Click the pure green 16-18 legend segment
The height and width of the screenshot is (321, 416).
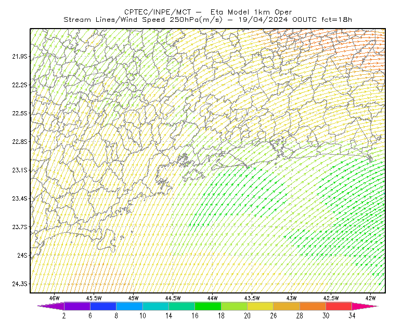click(208, 306)
